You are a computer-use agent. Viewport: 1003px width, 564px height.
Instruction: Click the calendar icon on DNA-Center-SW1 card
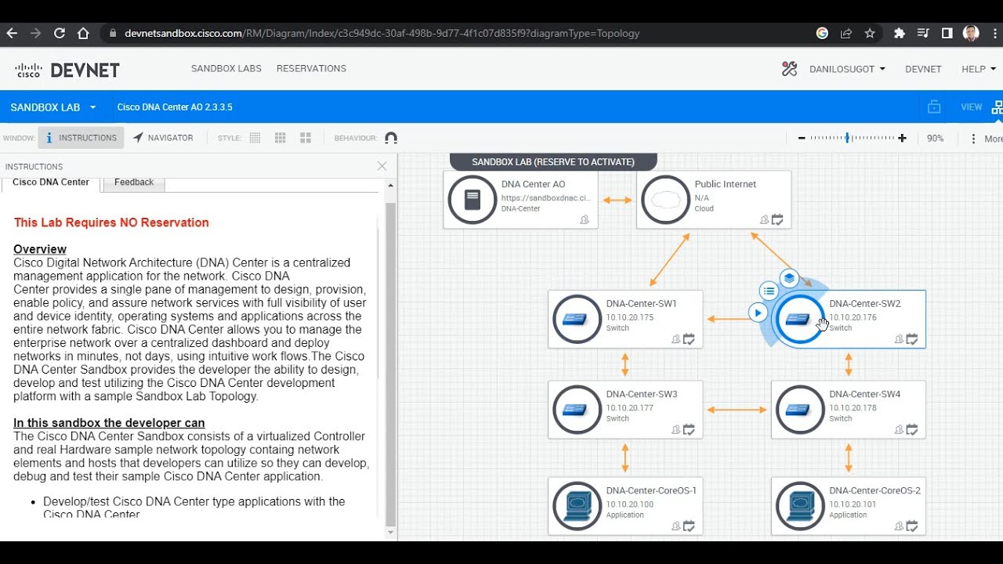coord(689,339)
